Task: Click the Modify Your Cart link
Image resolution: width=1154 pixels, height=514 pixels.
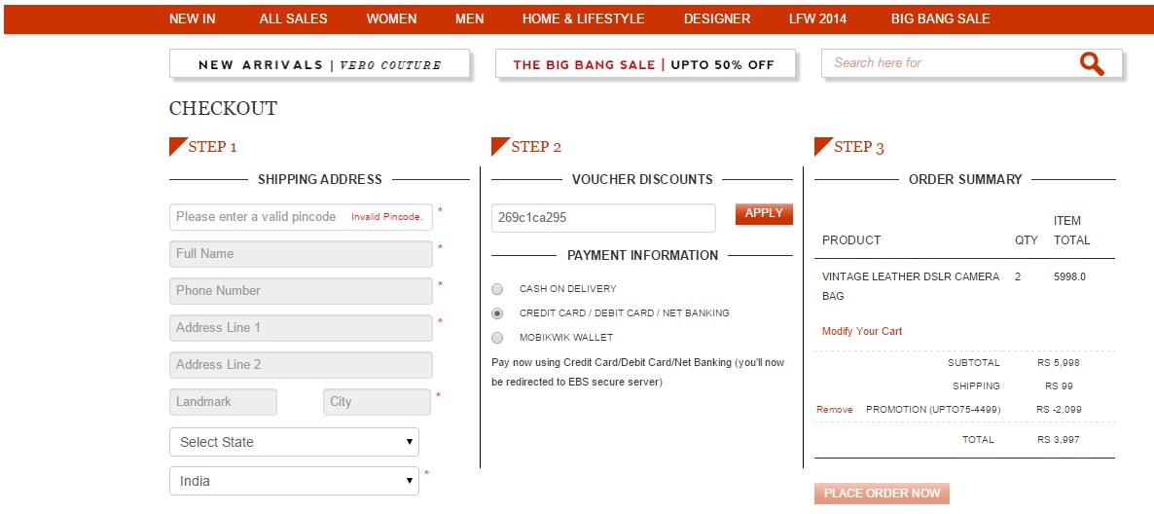Action: 861,331
